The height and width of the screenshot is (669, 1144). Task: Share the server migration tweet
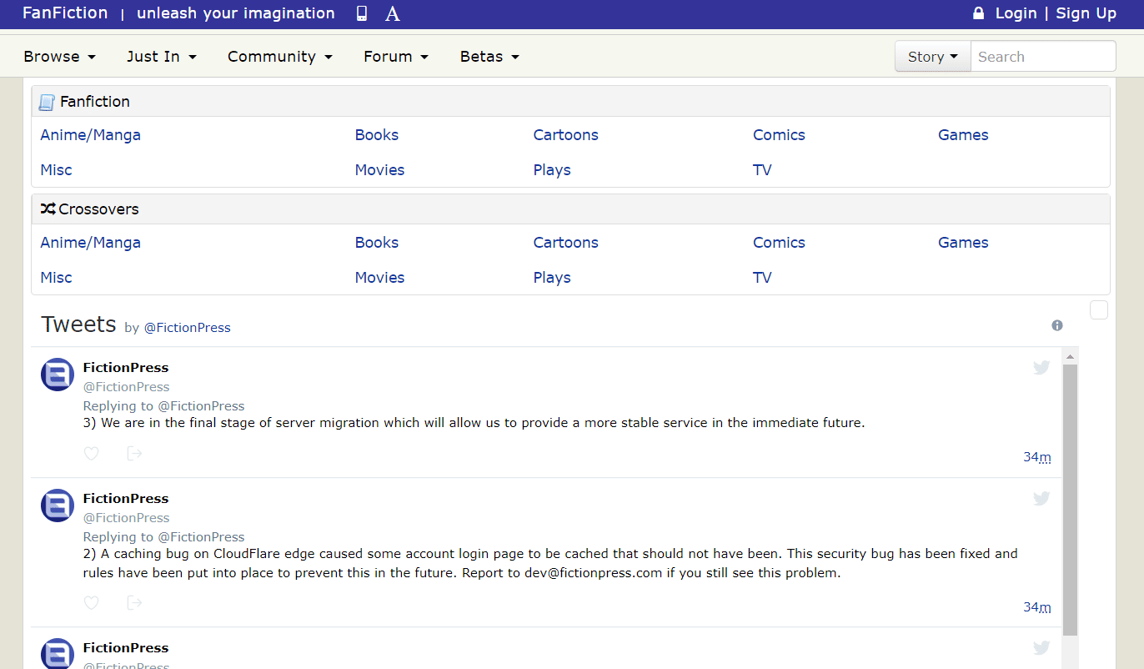tap(134, 453)
